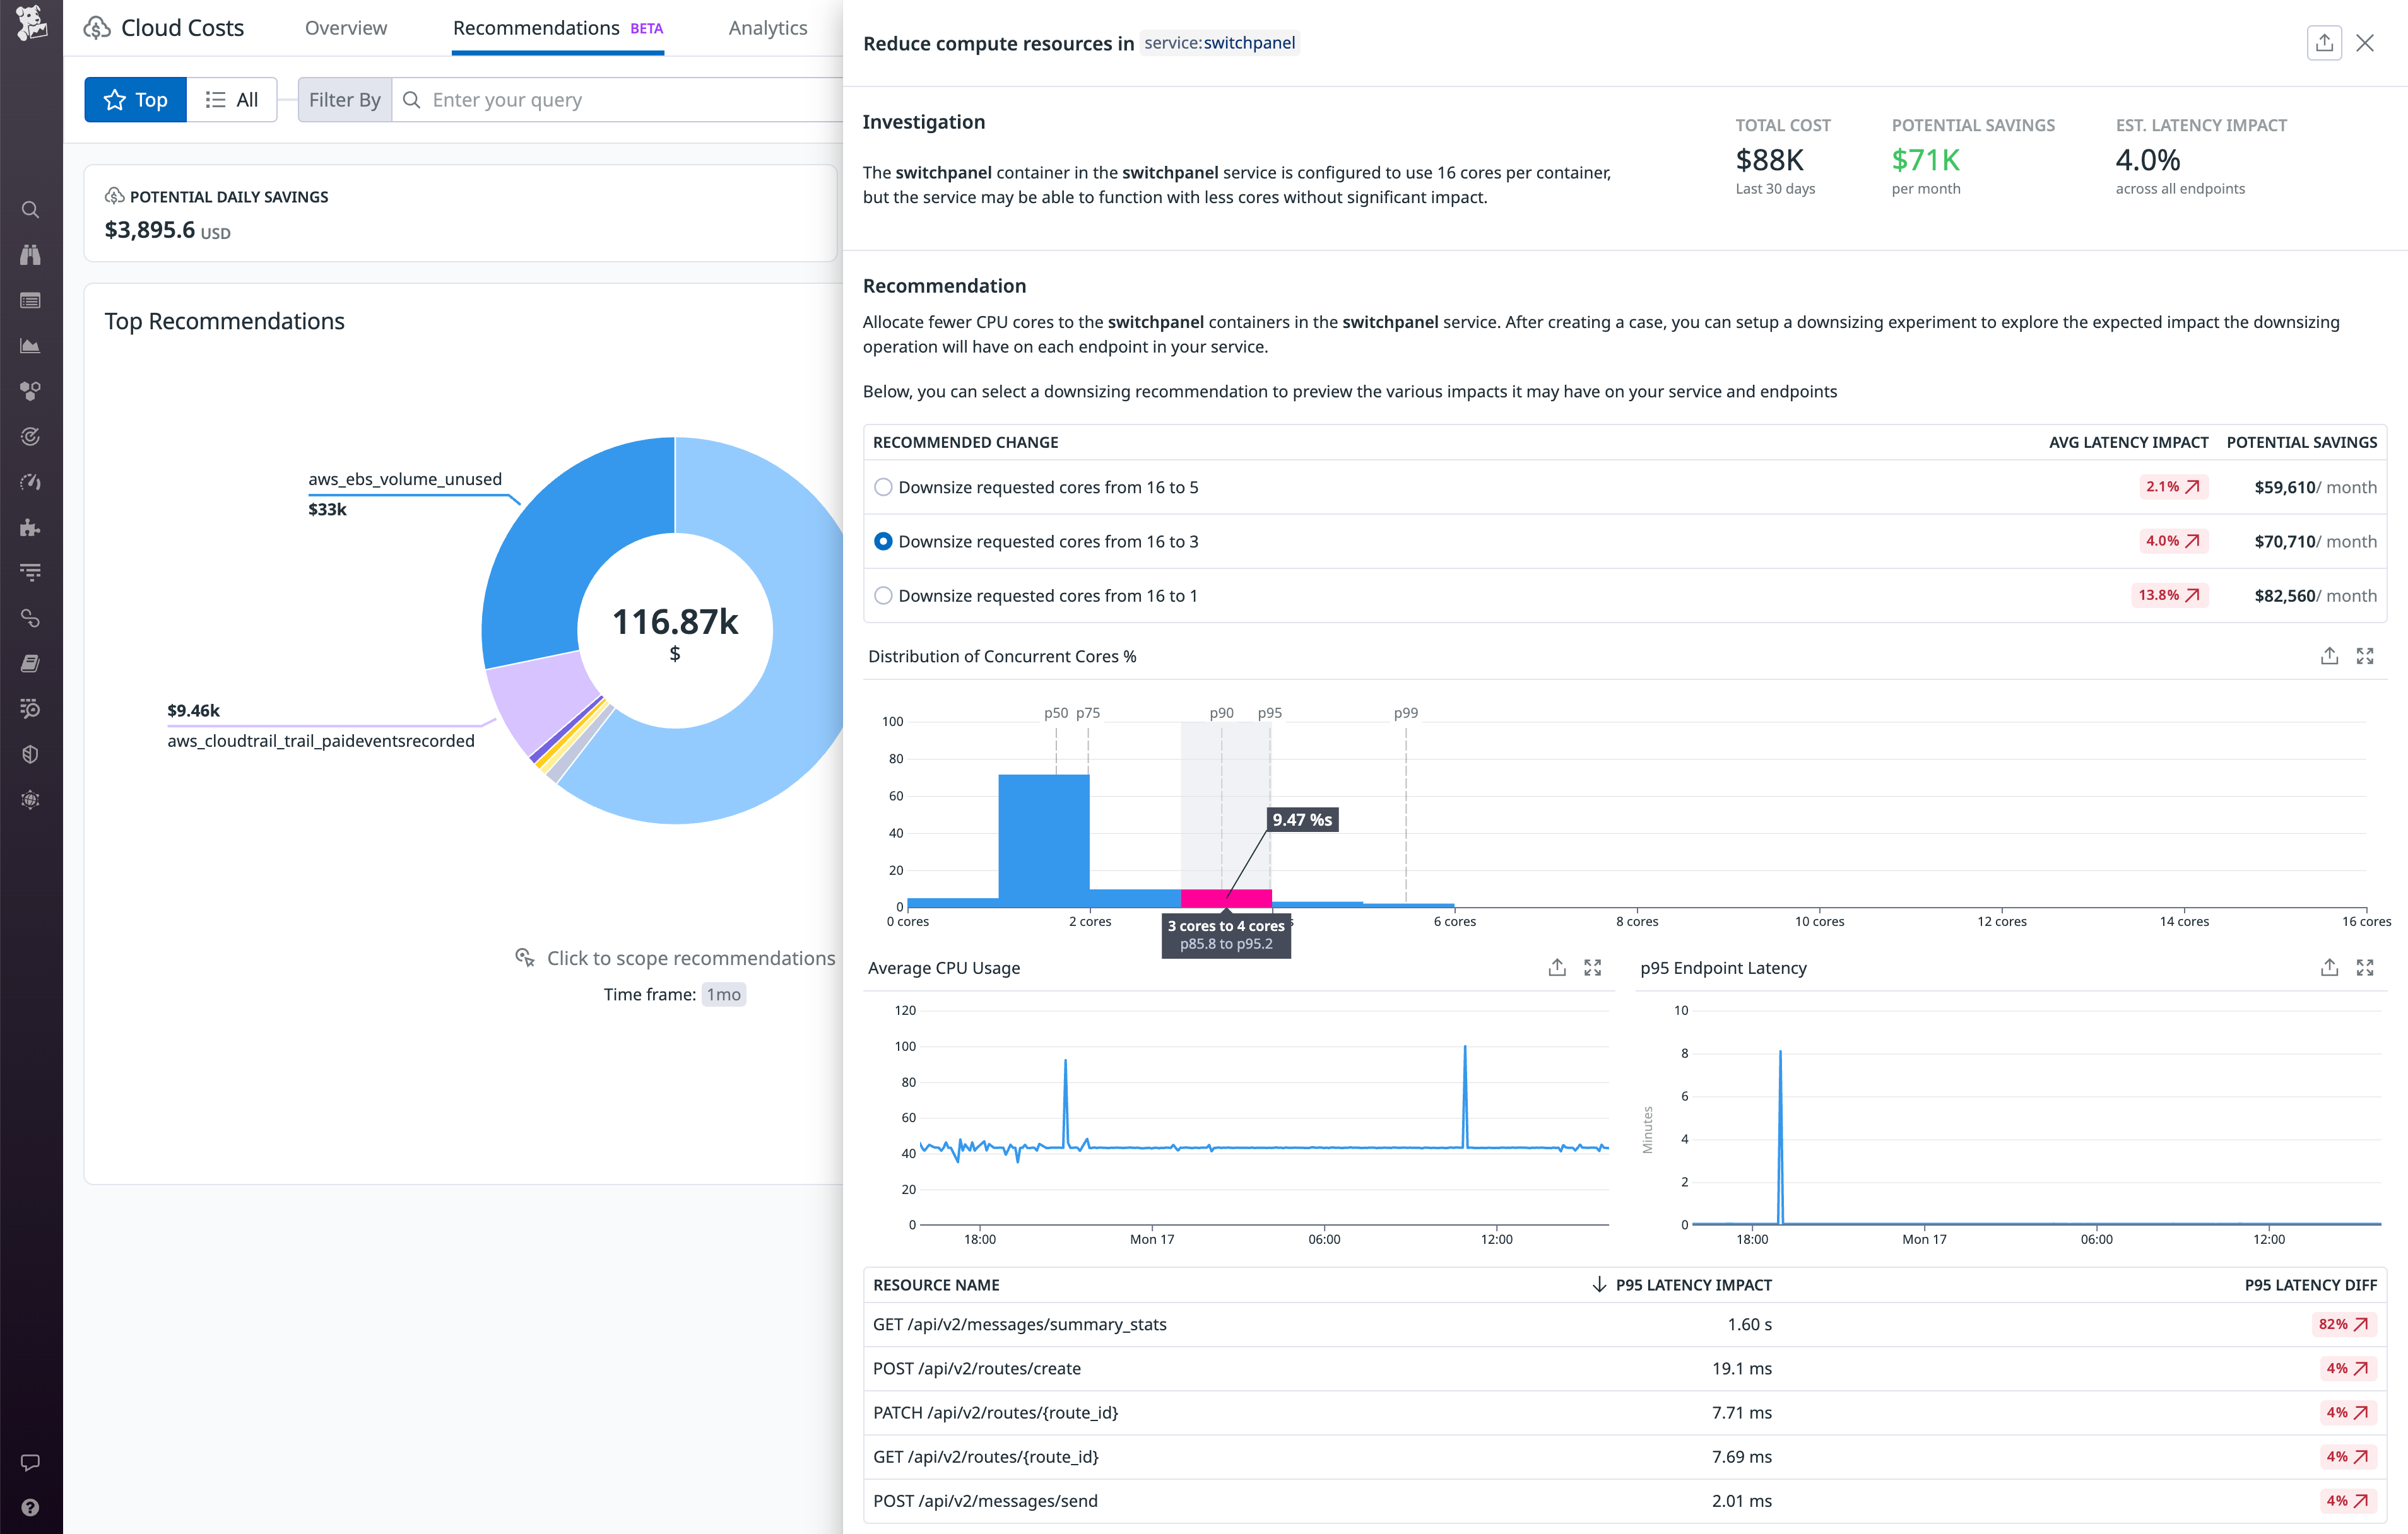Switch recommendations view to All
Image resolution: width=2408 pixels, height=1534 pixels.
pos(231,99)
